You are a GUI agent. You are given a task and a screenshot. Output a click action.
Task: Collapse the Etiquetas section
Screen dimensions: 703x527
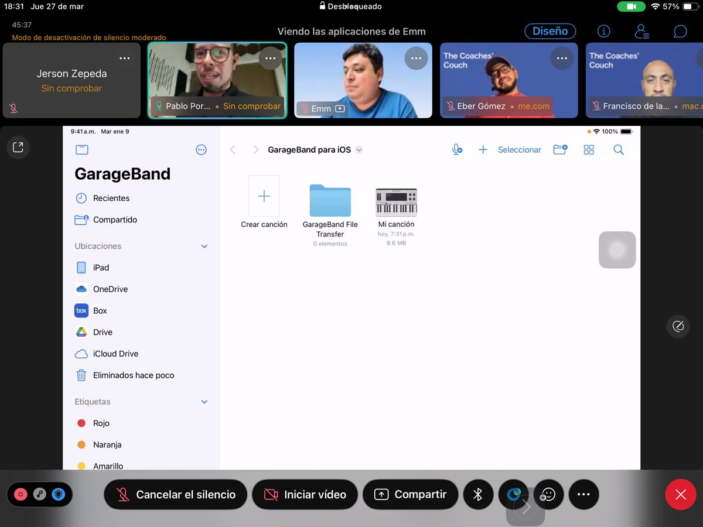[204, 402]
